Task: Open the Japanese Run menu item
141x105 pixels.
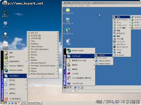Action: pyautogui.click(x=81, y=78)
